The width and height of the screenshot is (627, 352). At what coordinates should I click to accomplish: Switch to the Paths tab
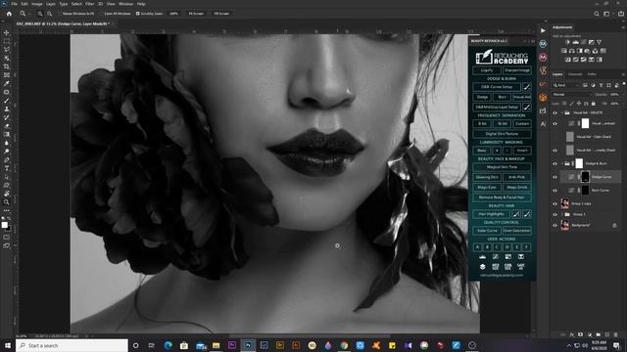tap(592, 74)
